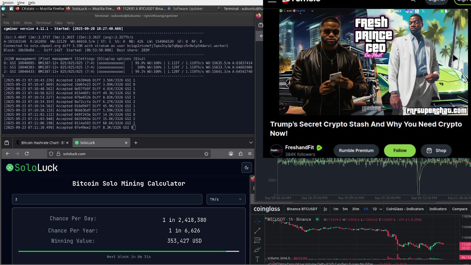The image size is (471, 265).
Task: Bookmark sololuck.com with the star icon
Action: click(206, 154)
